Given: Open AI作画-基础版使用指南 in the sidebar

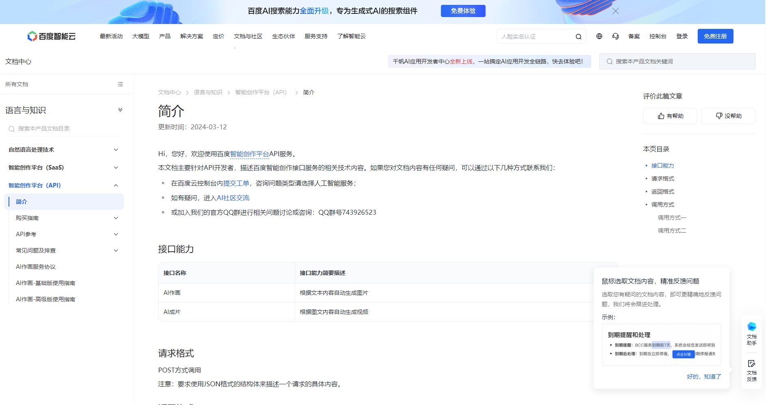Looking at the screenshot, I should point(46,283).
